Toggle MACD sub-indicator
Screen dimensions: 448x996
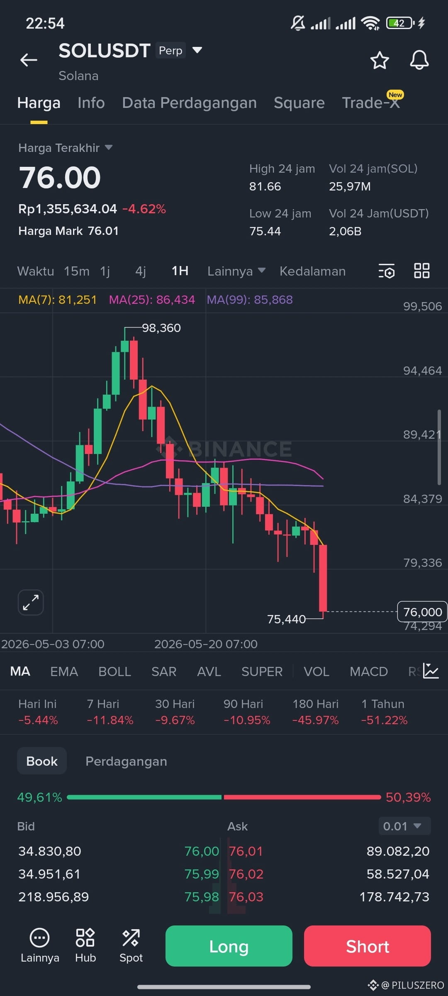tap(369, 671)
